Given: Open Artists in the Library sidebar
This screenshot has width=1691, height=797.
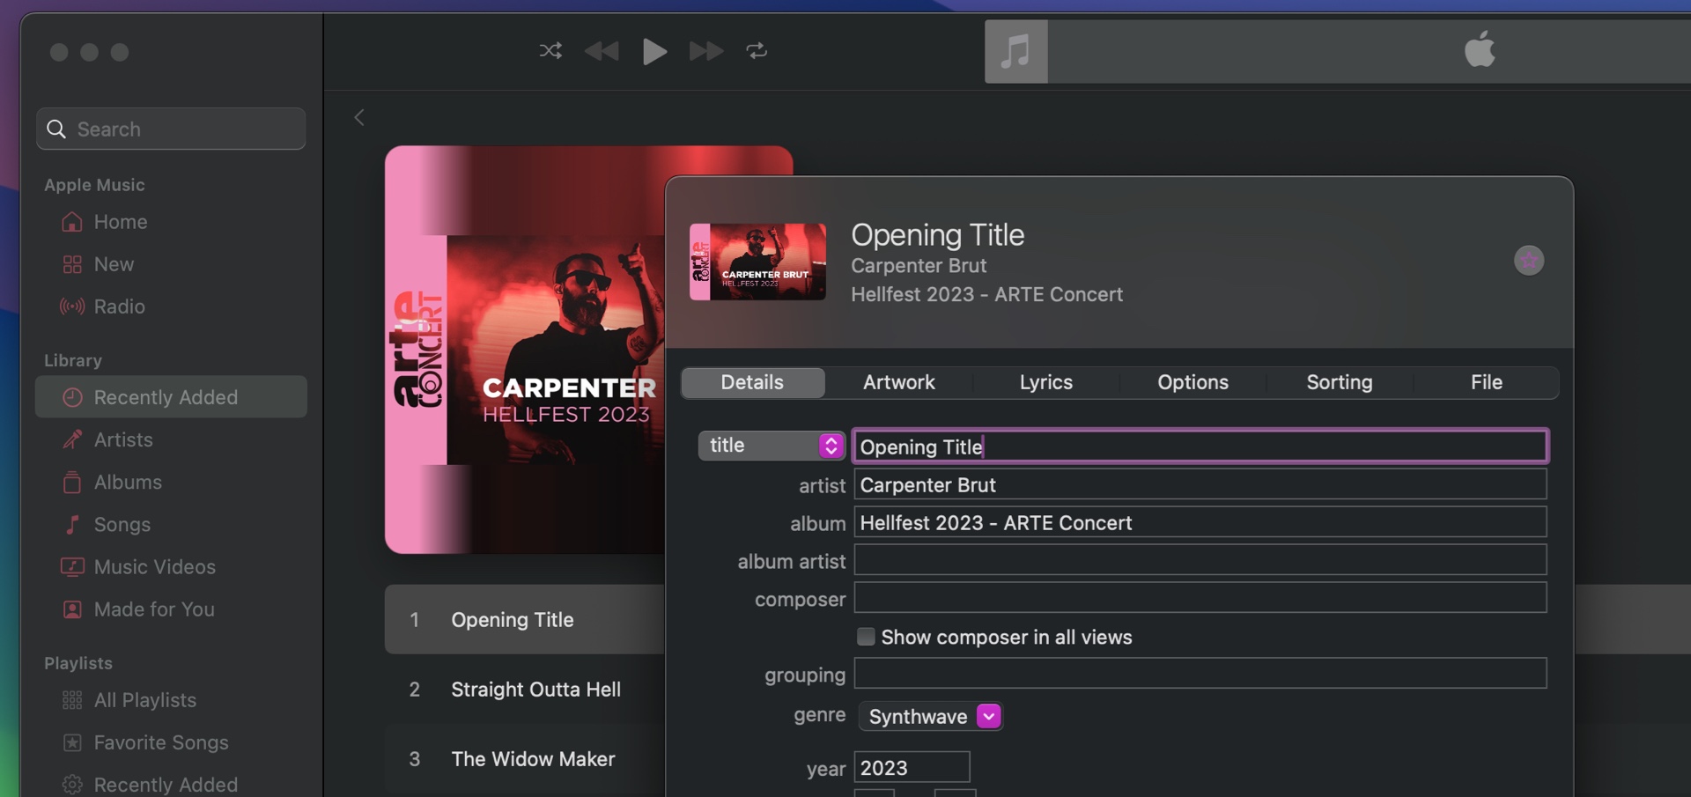Looking at the screenshot, I should (x=123, y=439).
